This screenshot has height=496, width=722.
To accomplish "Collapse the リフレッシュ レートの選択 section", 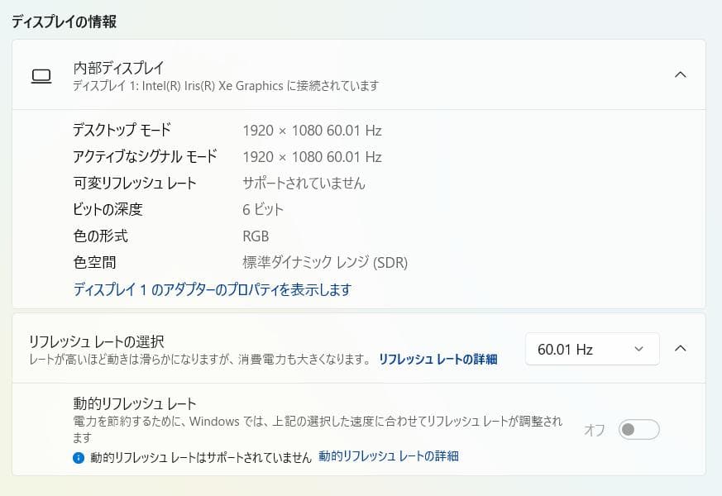I will point(680,349).
